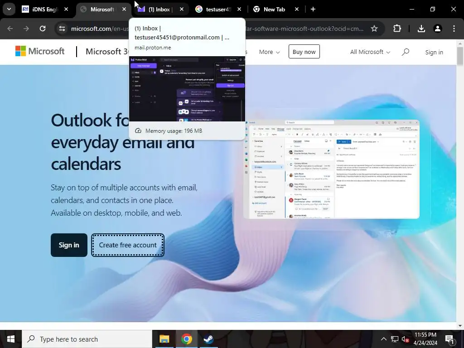Open the Chrome profile icon

pos(438,29)
